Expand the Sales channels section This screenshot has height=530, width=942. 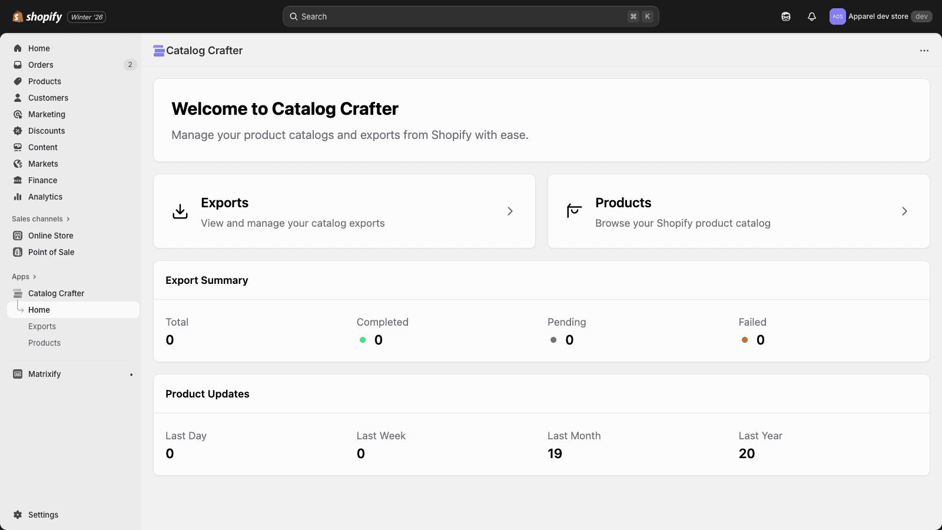41,219
